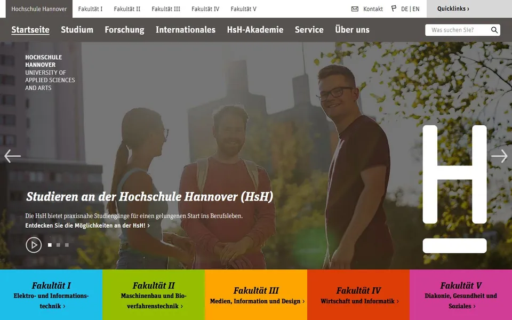Switch language to DE
The height and width of the screenshot is (320, 512).
(405, 9)
